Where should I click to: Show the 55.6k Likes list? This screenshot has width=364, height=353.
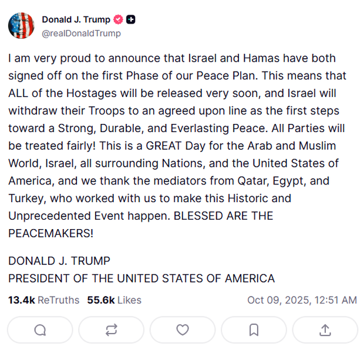[114, 300]
